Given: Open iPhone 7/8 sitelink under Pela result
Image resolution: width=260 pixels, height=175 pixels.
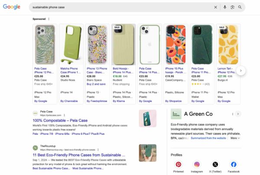Looking at the screenshot, I should pos(47,134).
